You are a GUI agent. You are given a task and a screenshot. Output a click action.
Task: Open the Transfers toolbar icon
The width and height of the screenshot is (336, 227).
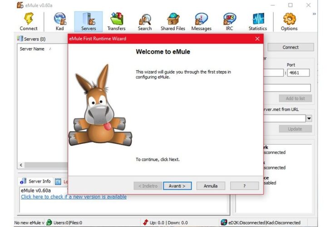[x=117, y=19]
